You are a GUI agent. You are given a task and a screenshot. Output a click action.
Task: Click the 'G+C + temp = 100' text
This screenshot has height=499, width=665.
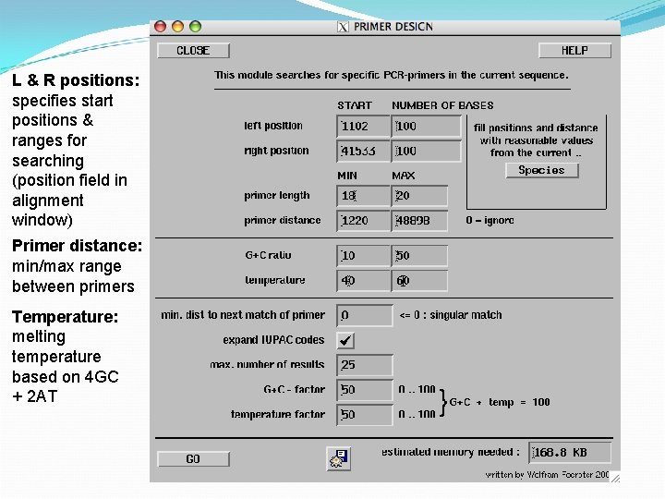click(x=500, y=402)
